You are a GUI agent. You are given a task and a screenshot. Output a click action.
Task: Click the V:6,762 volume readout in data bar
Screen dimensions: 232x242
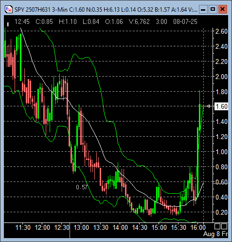tap(139, 21)
